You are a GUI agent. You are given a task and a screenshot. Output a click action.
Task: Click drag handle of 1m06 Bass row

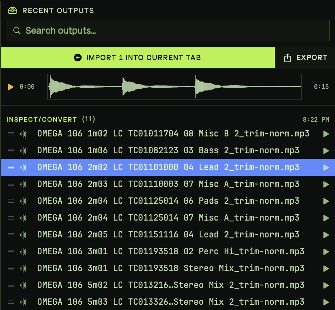pyautogui.click(x=11, y=151)
